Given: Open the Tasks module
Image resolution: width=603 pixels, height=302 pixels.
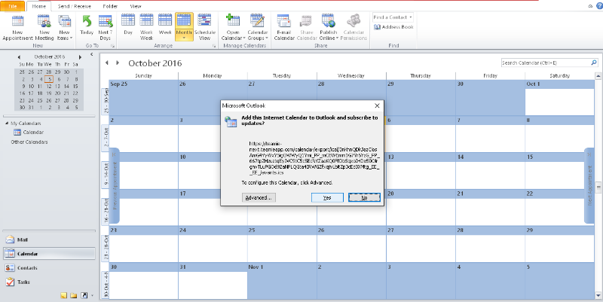Looking at the screenshot, I should (x=49, y=282).
